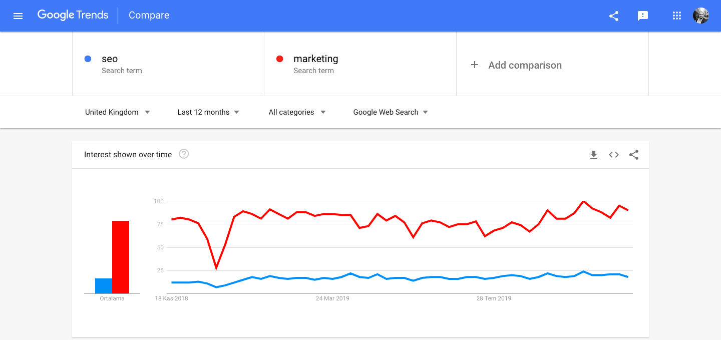721x340 pixels.
Task: Open the send feedback icon
Action: (643, 16)
